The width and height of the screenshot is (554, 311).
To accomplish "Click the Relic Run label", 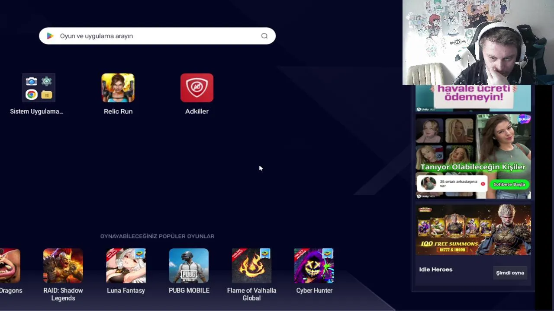I will point(118,111).
